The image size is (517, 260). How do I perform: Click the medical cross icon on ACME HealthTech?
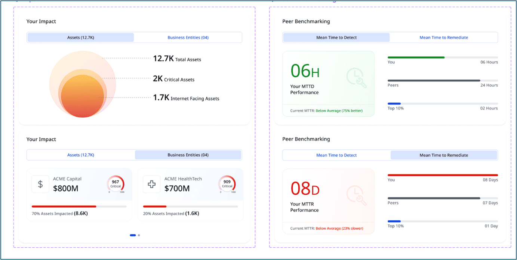tap(152, 184)
